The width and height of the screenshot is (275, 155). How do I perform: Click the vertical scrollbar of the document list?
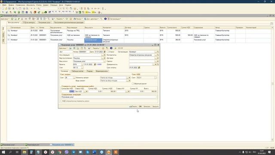272,84
